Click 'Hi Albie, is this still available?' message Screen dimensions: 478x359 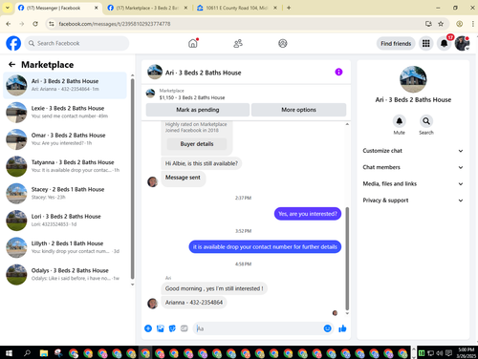coord(202,163)
